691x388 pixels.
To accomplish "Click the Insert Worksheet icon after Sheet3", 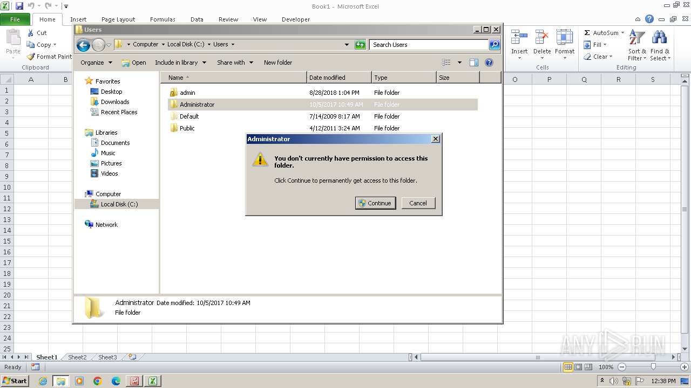I will point(132,357).
